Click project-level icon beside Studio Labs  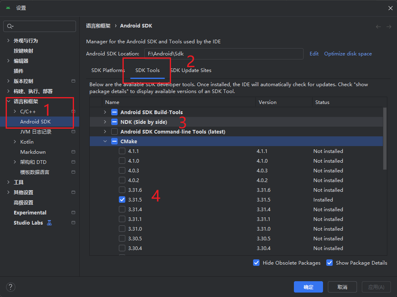pos(74,223)
